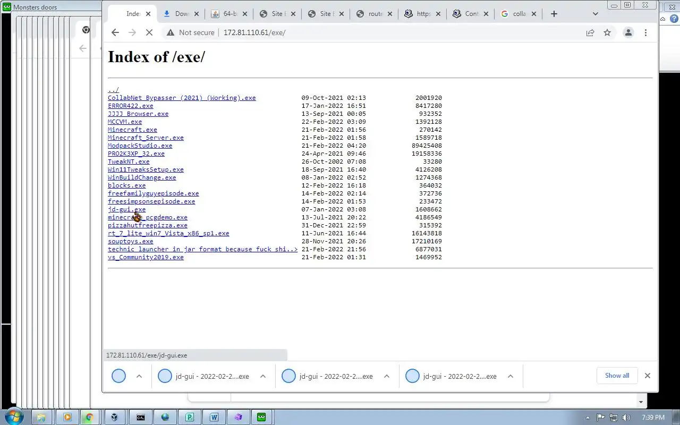This screenshot has width=680, height=425.
Task: Bookmark this page with the star
Action: pos(607,32)
